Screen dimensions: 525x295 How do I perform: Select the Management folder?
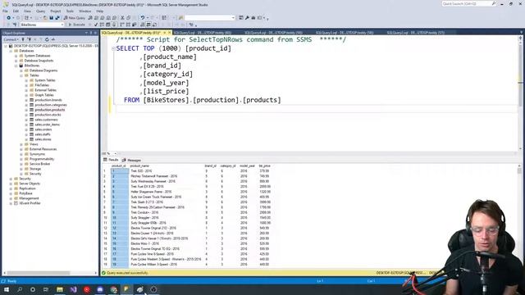29,198
